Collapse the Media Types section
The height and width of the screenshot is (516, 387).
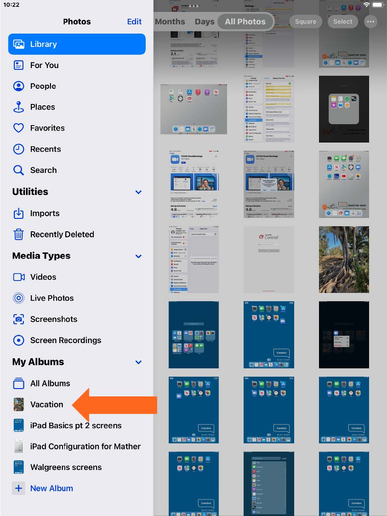pyautogui.click(x=138, y=256)
